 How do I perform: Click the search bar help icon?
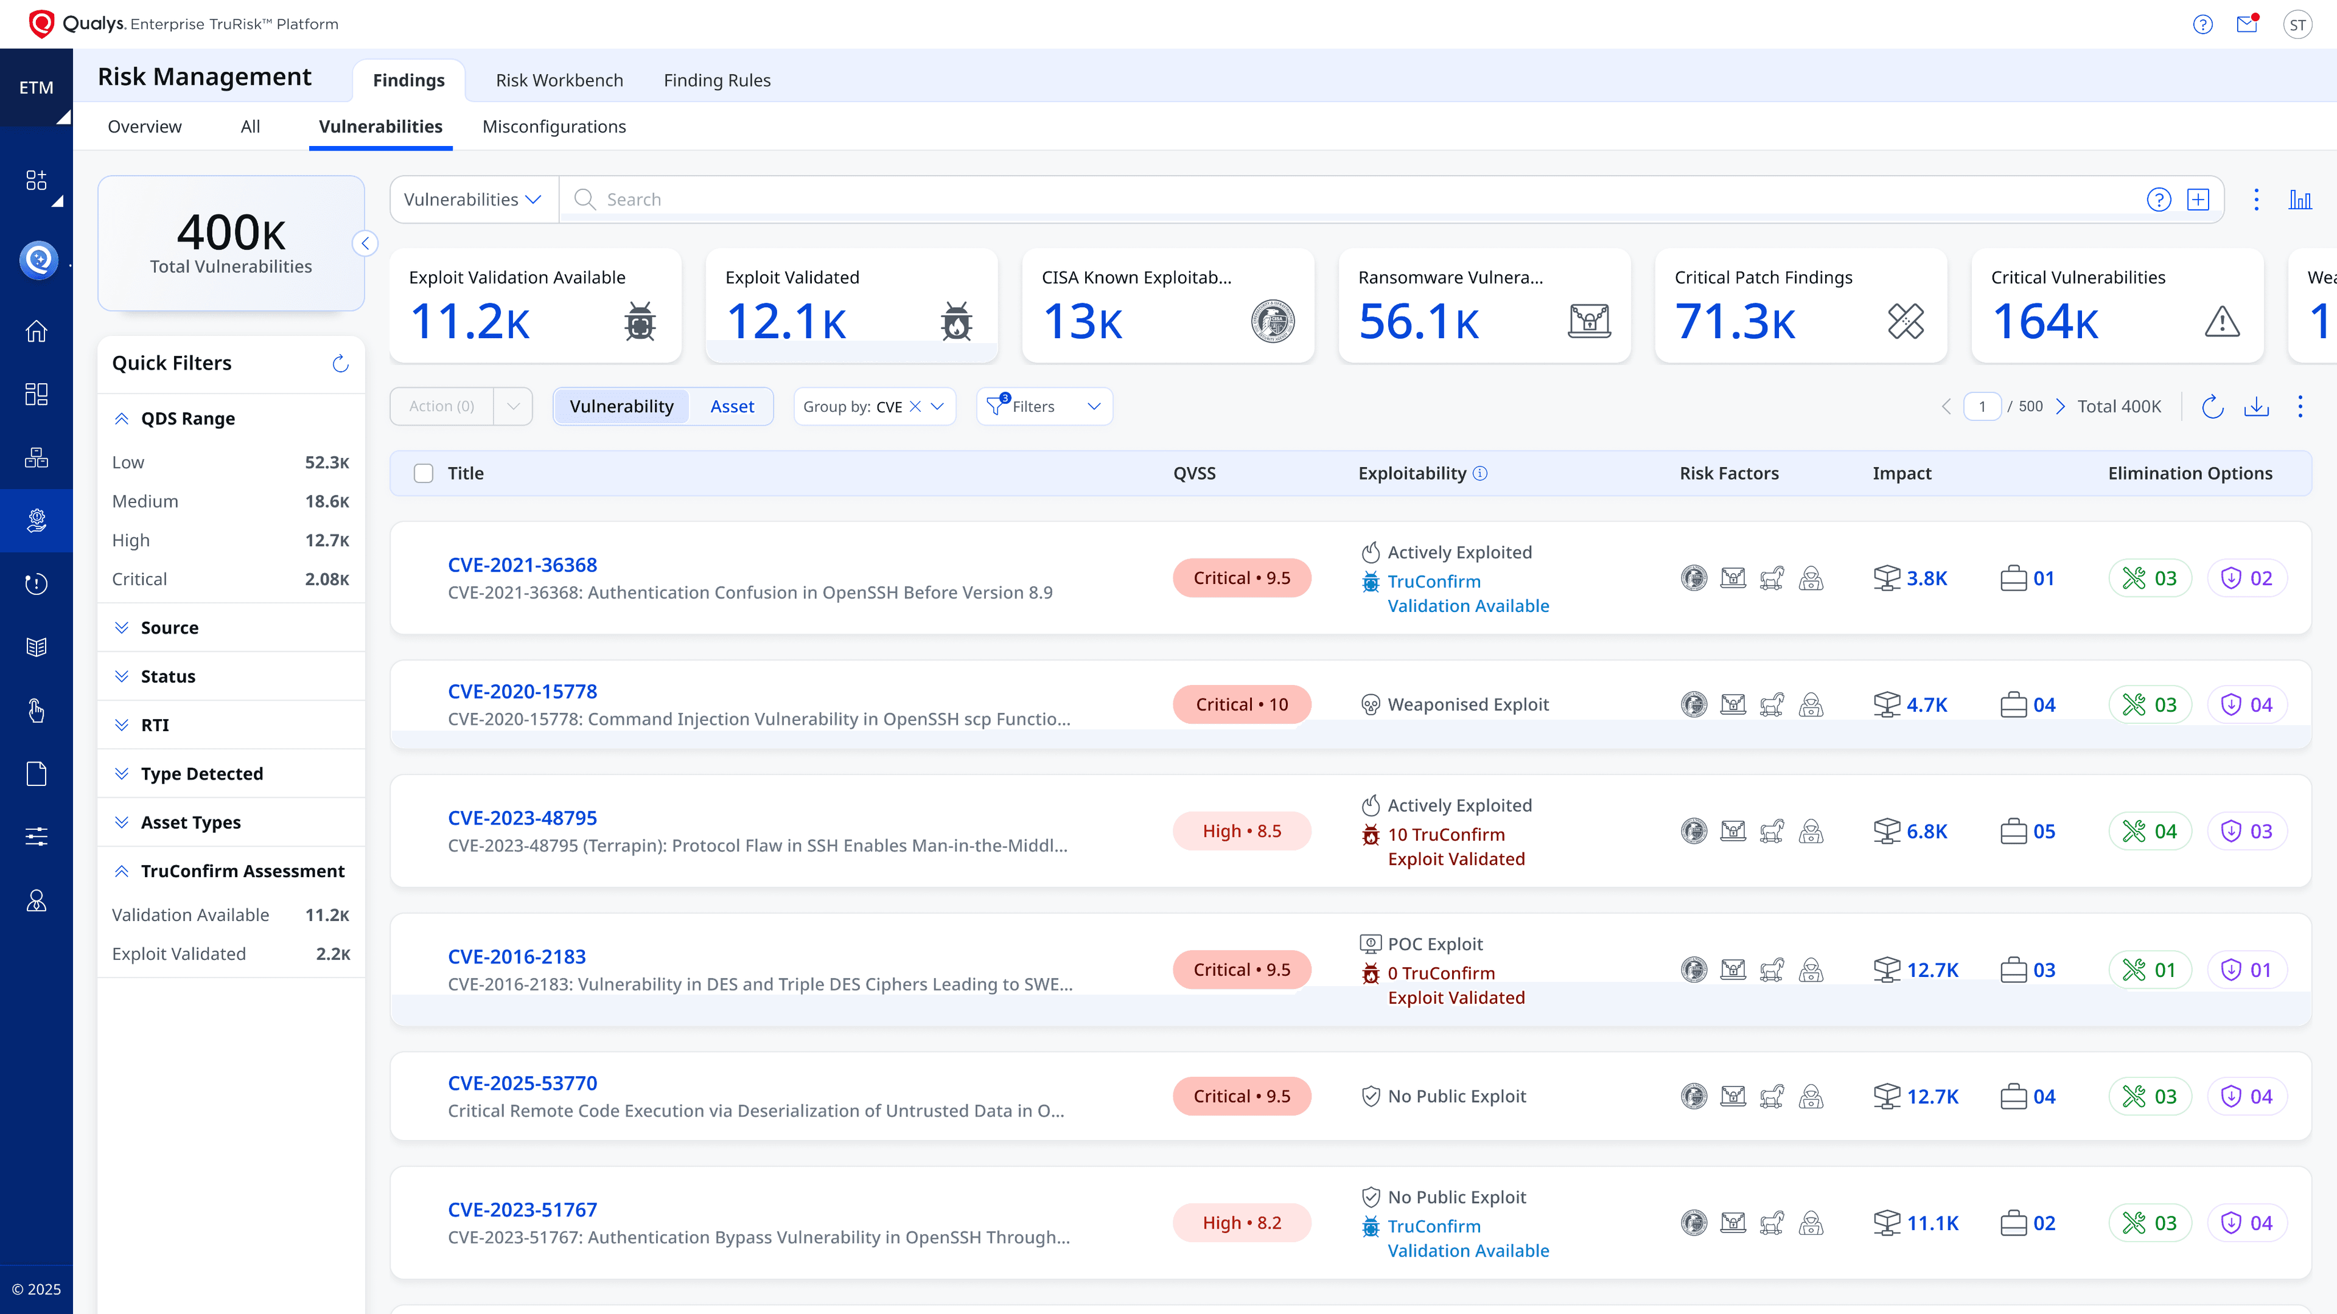pyautogui.click(x=2159, y=200)
